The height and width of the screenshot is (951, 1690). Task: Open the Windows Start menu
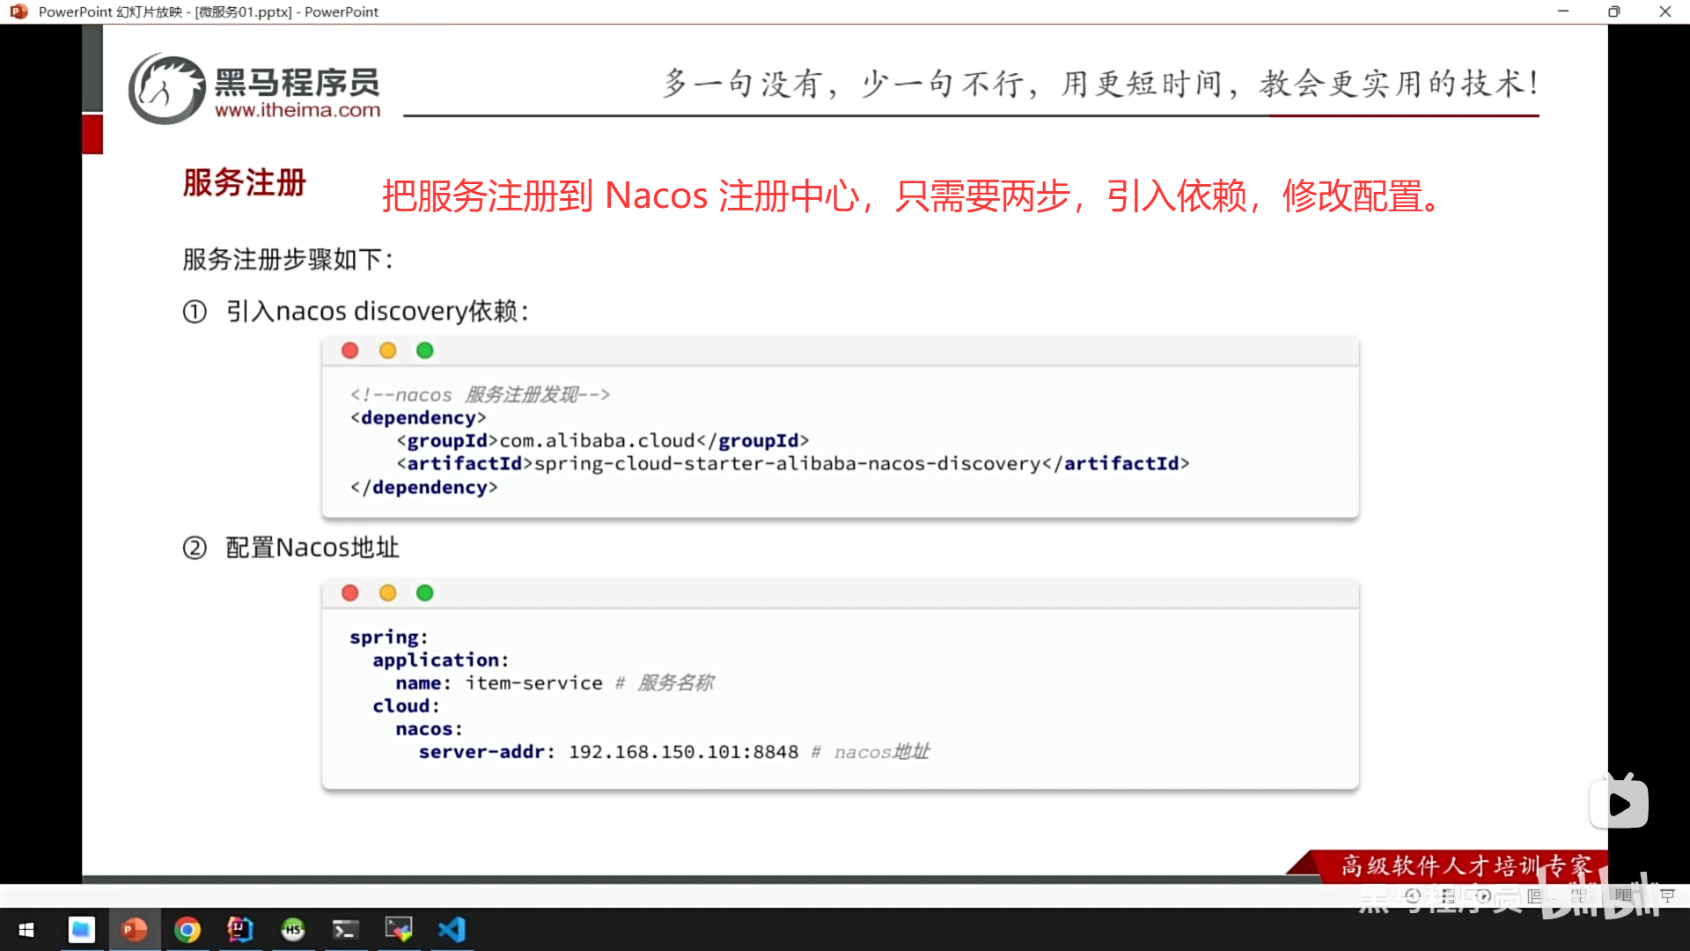pyautogui.click(x=26, y=930)
